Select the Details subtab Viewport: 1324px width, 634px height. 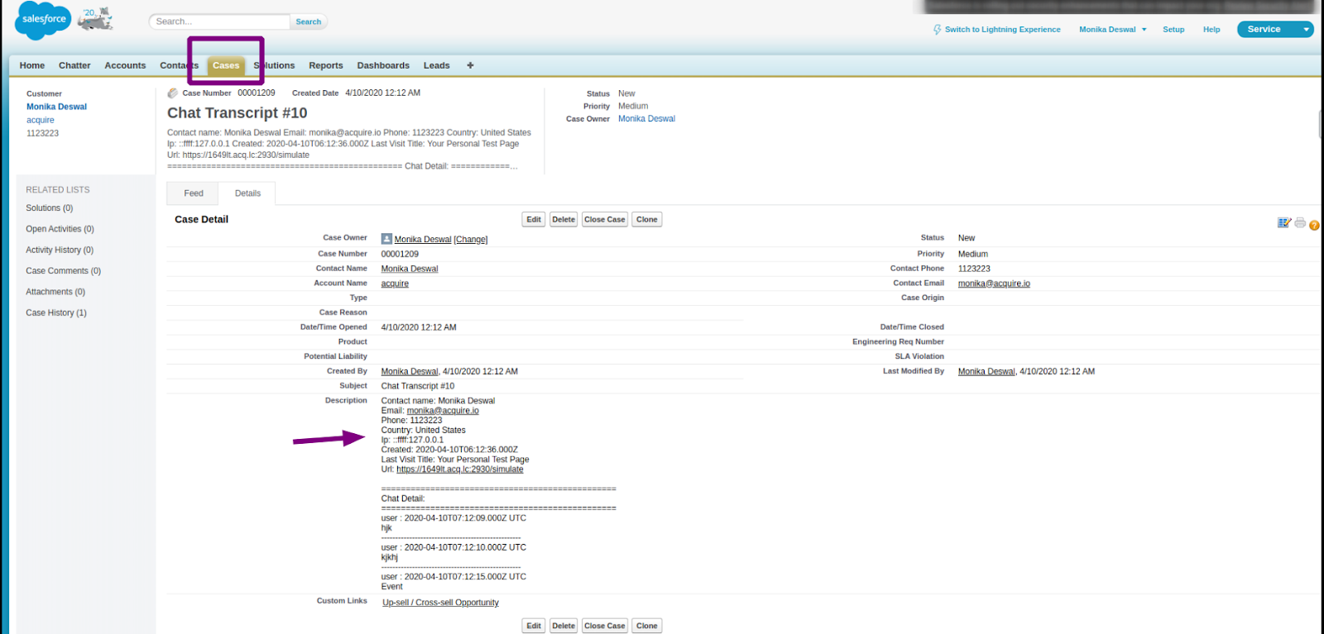247,193
